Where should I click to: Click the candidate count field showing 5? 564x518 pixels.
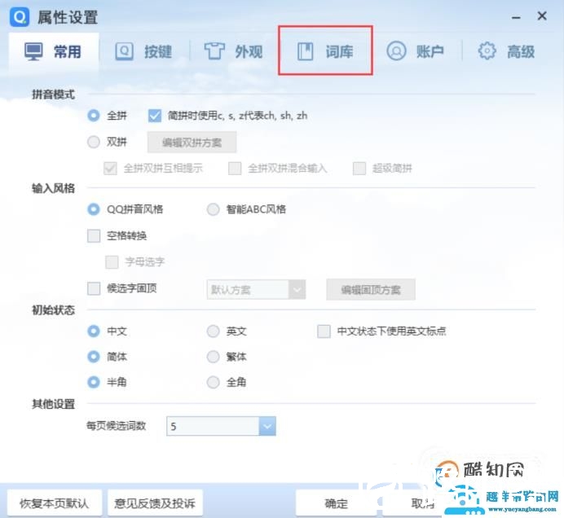[x=213, y=426]
